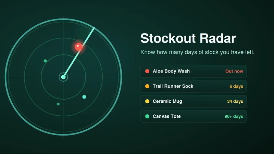Viewport: 274px width, 154px height.
Task: Click the red status dot for Aloe Body Wash
Action: coord(147,71)
